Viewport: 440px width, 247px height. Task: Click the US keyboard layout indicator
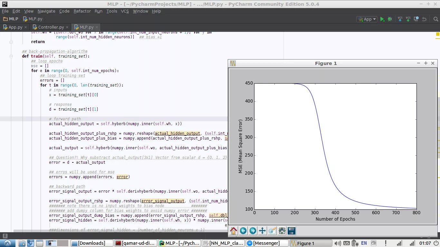coord(346,243)
